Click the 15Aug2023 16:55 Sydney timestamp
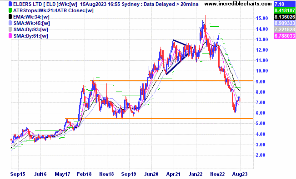The width and height of the screenshot is (296, 179). click(110, 4)
